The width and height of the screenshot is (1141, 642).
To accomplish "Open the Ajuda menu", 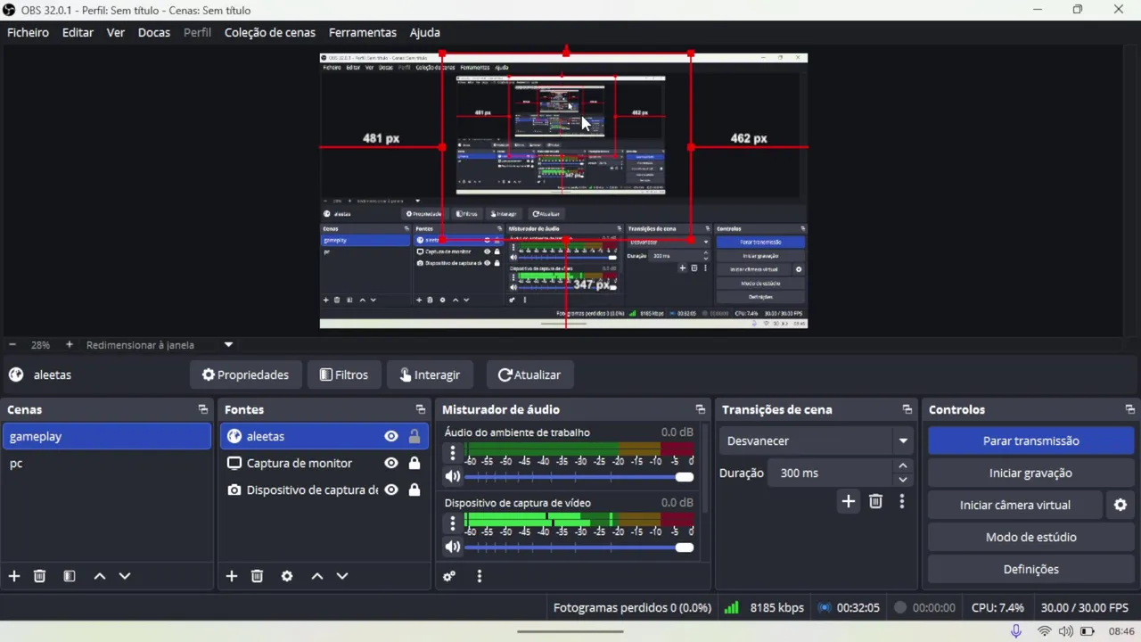I will coord(425,32).
